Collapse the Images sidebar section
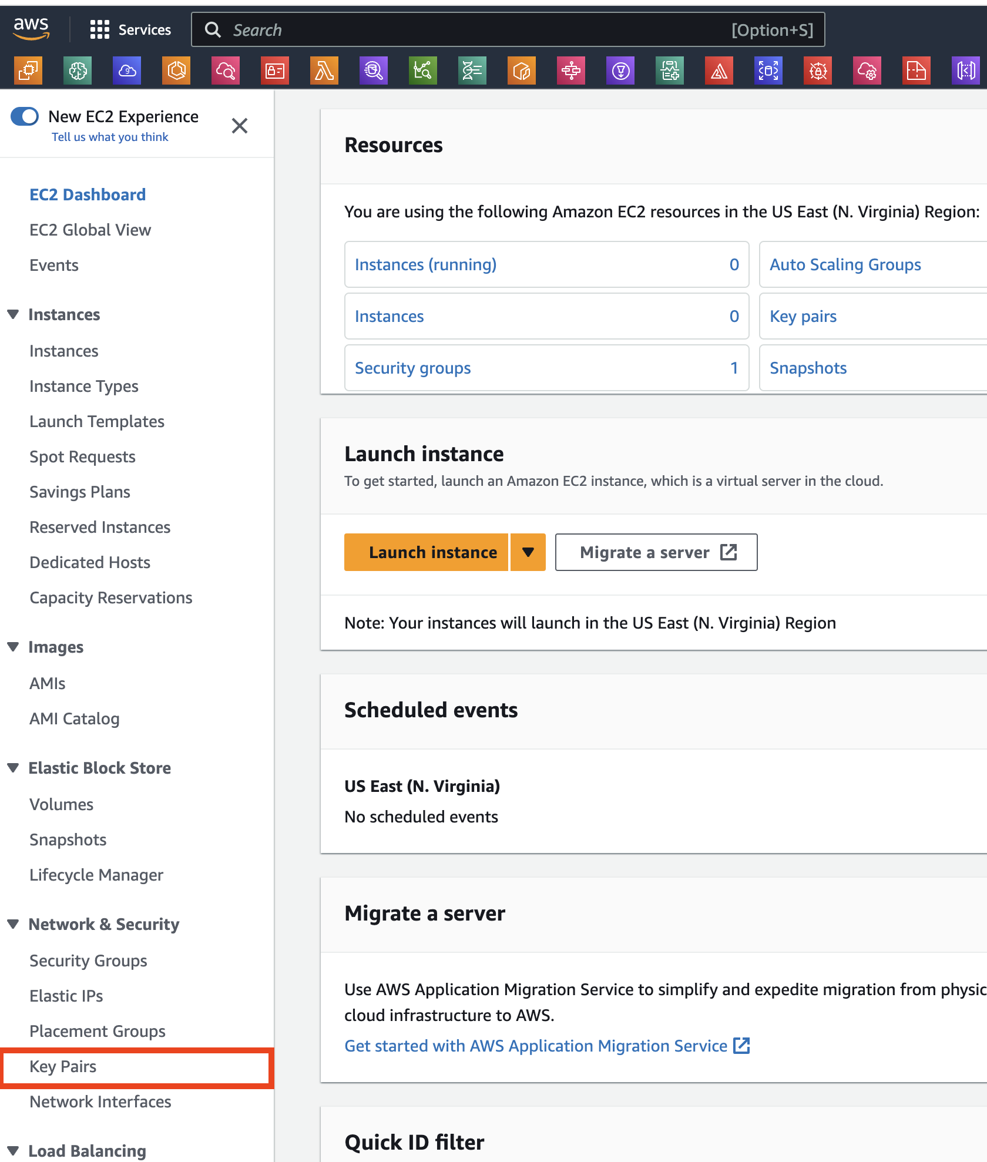987x1162 pixels. [x=13, y=647]
